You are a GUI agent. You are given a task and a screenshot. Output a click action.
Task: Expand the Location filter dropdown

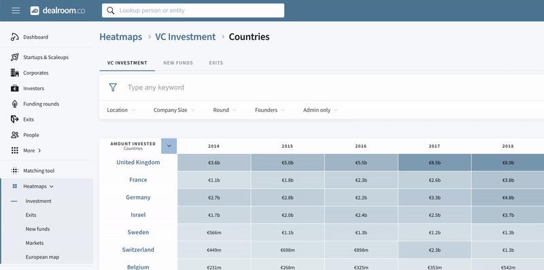pyautogui.click(x=121, y=110)
